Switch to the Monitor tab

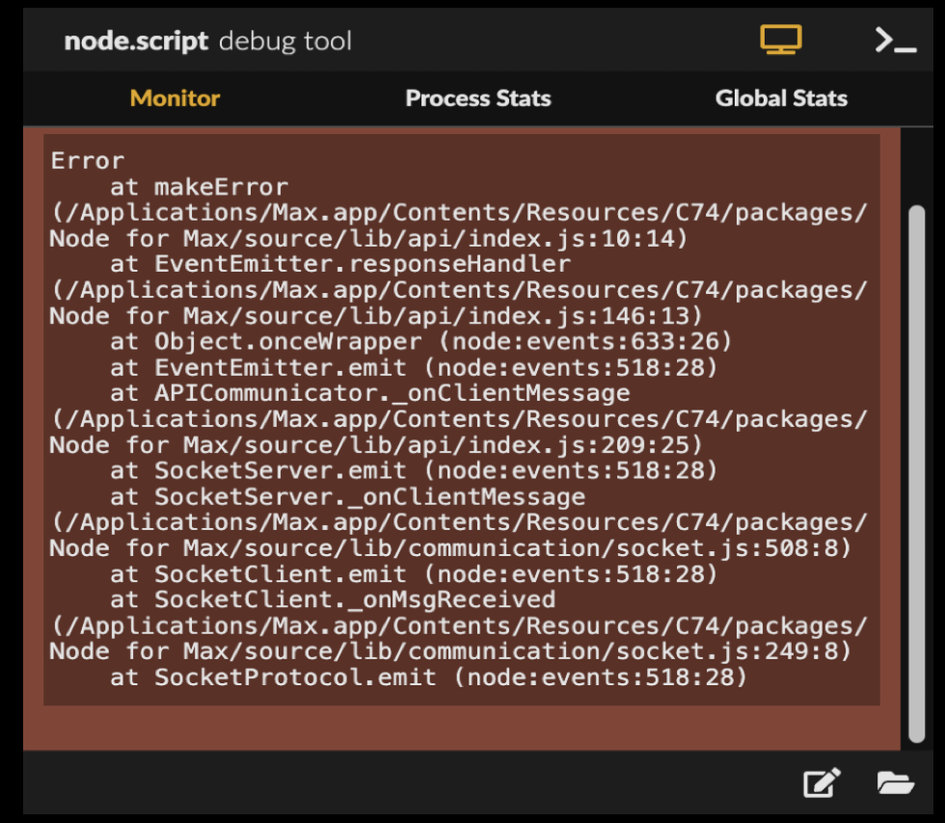point(175,98)
